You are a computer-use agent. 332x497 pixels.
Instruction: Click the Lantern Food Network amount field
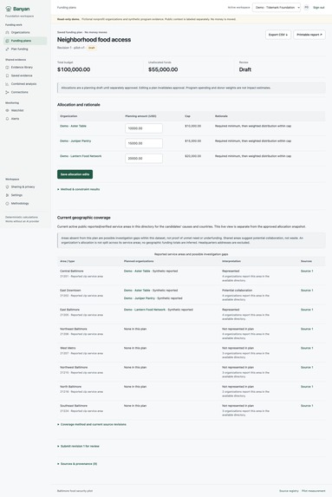click(144, 158)
